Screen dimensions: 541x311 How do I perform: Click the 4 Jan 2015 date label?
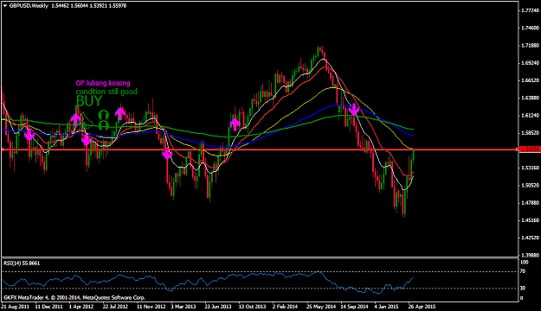tap(386, 307)
